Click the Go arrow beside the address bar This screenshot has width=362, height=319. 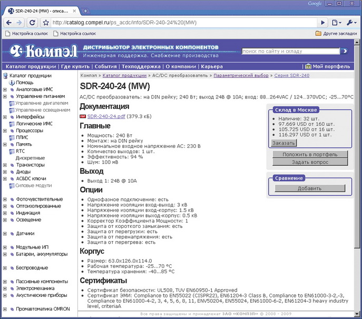(x=323, y=23)
